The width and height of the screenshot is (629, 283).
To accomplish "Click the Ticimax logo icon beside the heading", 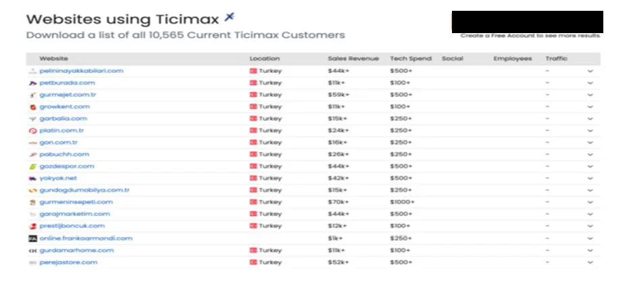I will (x=229, y=18).
